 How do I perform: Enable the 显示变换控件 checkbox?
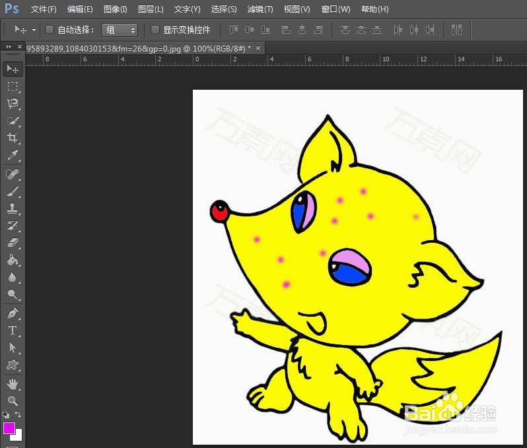tap(155, 30)
